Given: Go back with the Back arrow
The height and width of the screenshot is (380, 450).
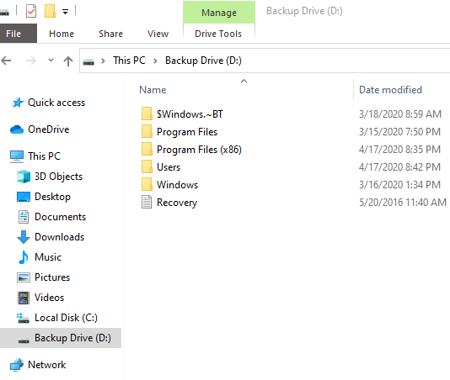Looking at the screenshot, I should click(6, 61).
